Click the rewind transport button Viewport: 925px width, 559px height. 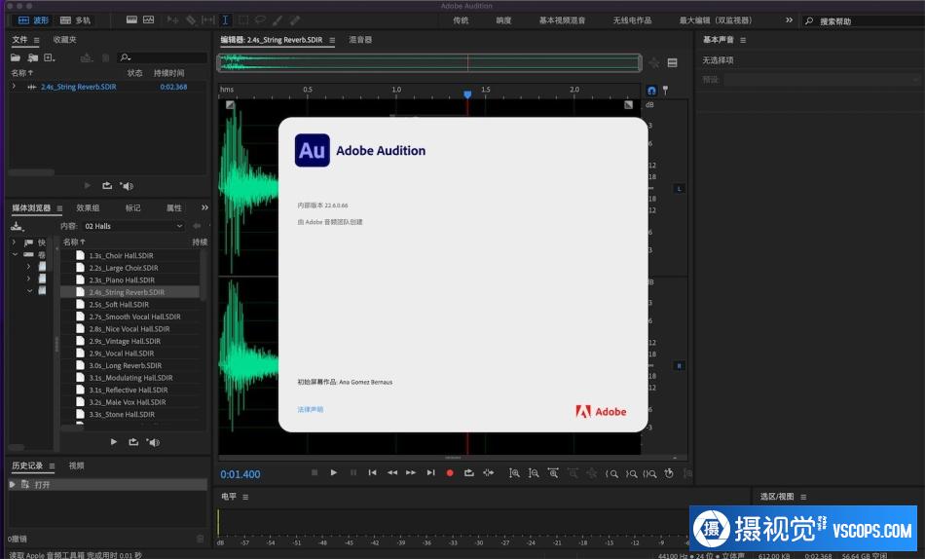(x=391, y=472)
